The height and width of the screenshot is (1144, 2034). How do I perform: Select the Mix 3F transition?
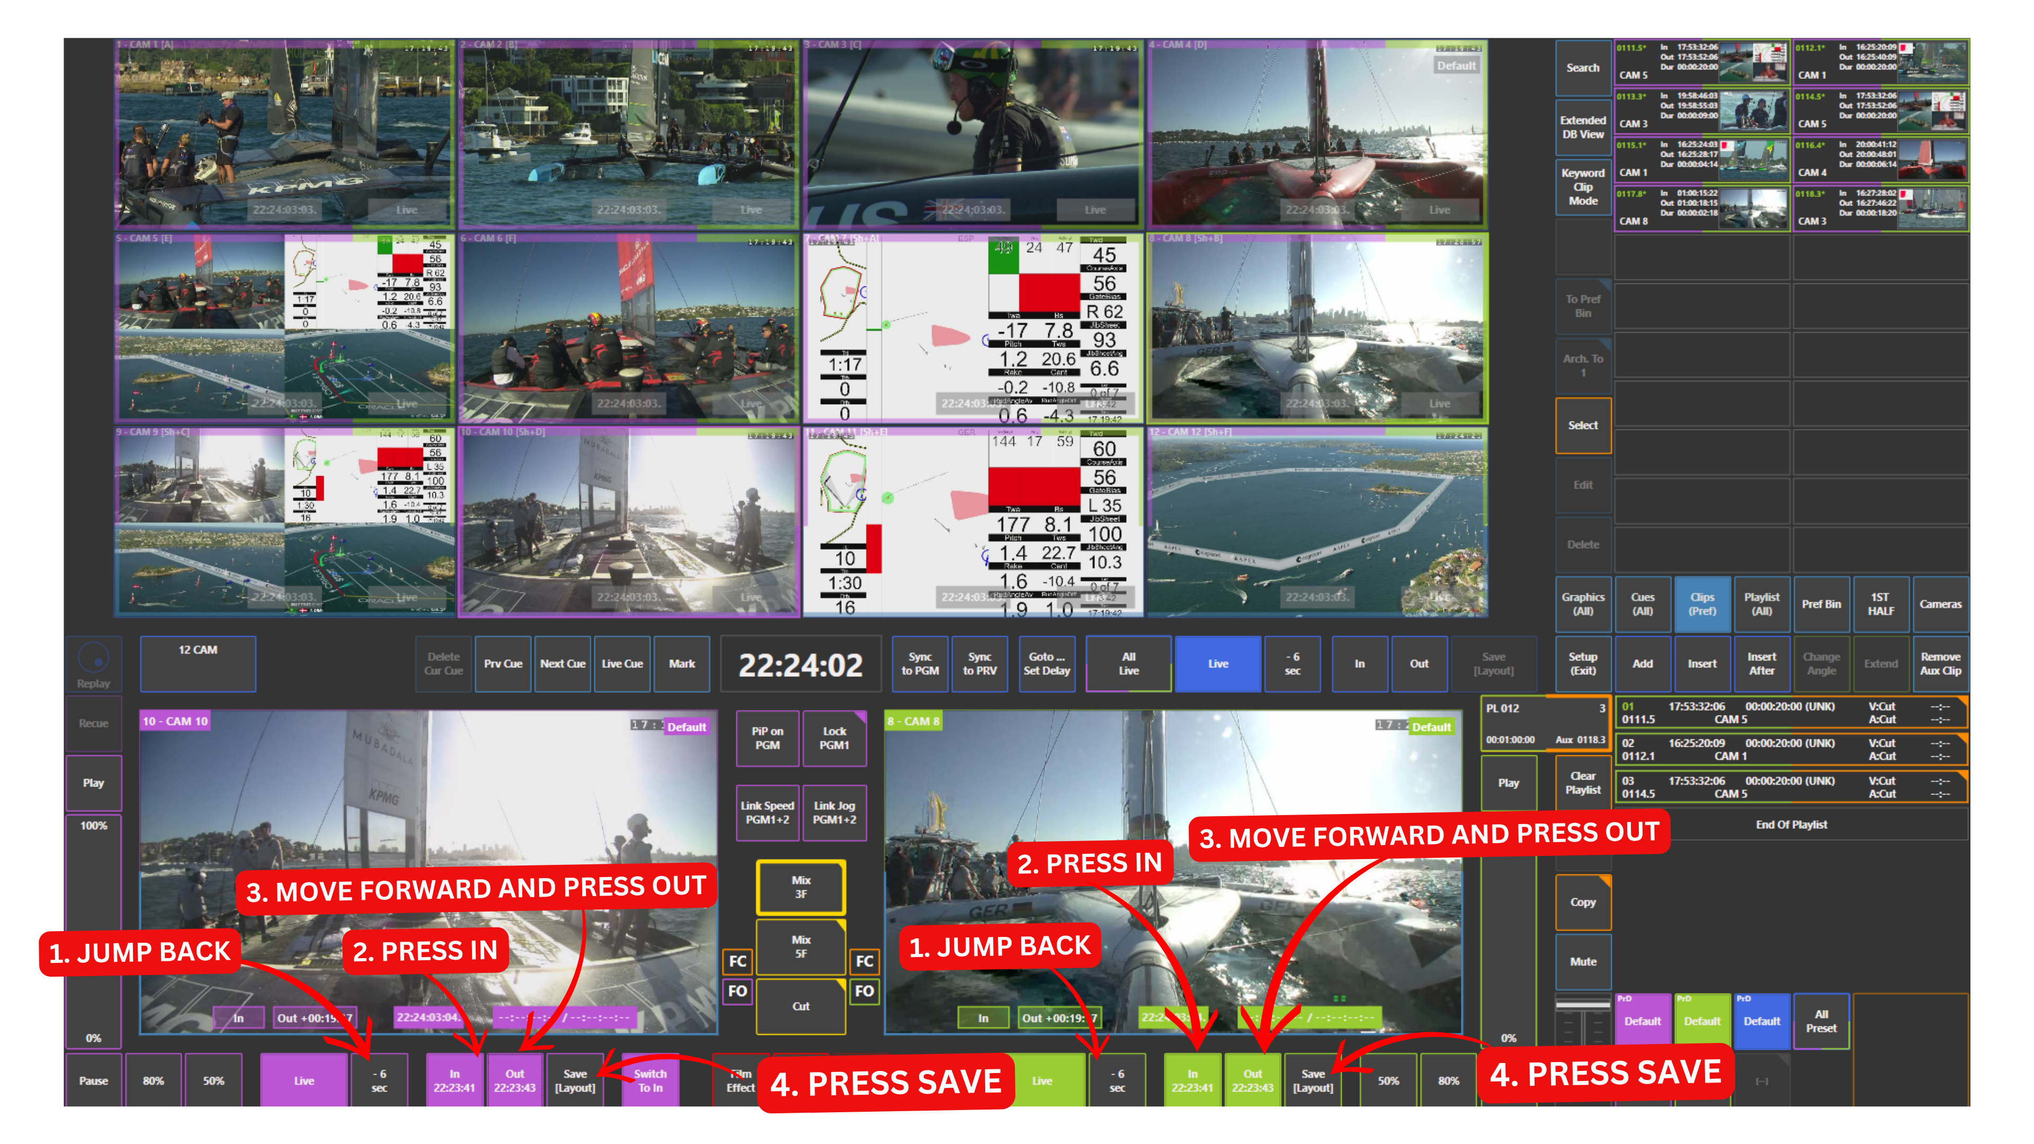tap(801, 888)
